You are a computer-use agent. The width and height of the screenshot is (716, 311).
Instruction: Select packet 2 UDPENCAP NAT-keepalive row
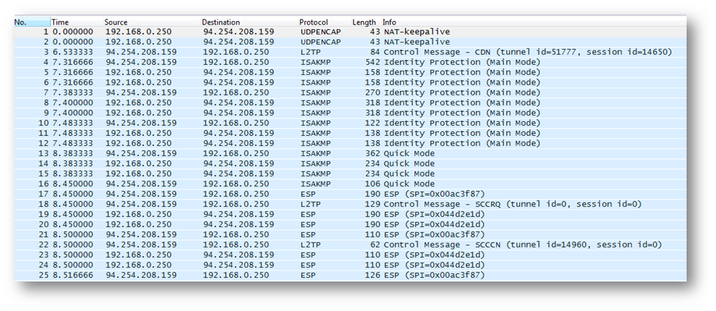pyautogui.click(x=350, y=42)
